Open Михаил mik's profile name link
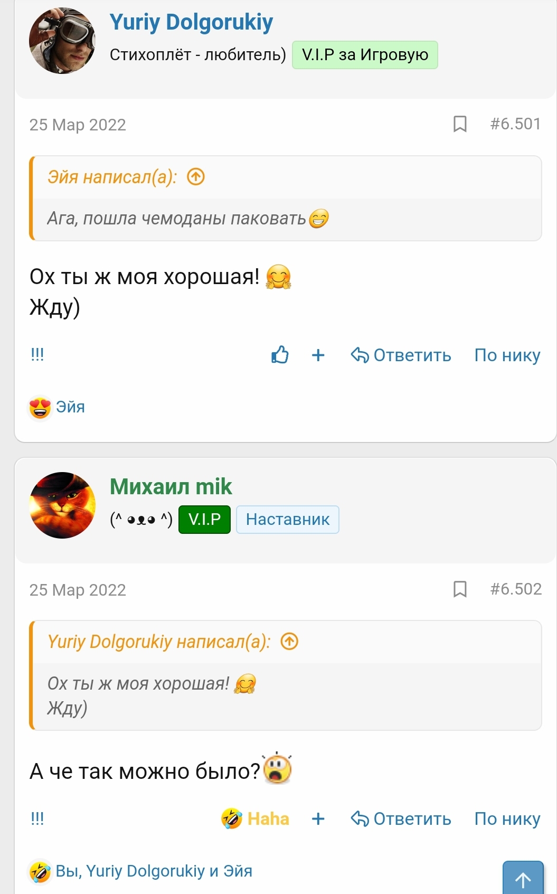The height and width of the screenshot is (894, 557). (171, 486)
